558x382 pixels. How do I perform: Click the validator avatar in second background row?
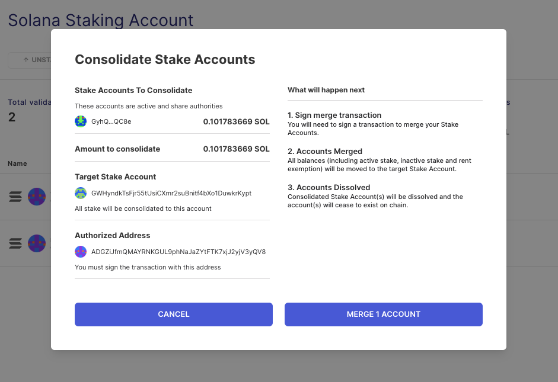[37, 243]
